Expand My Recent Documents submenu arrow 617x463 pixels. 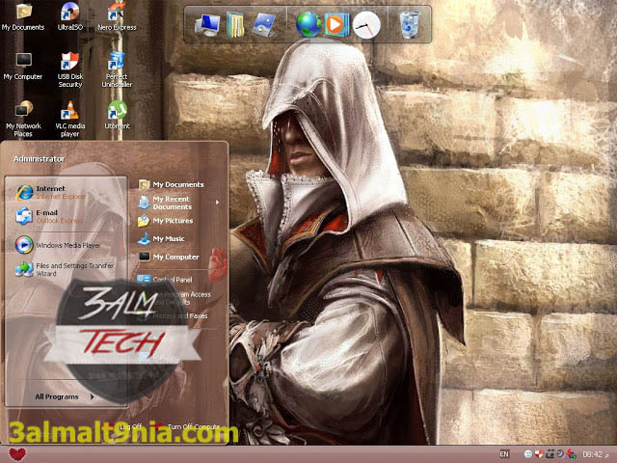[217, 203]
